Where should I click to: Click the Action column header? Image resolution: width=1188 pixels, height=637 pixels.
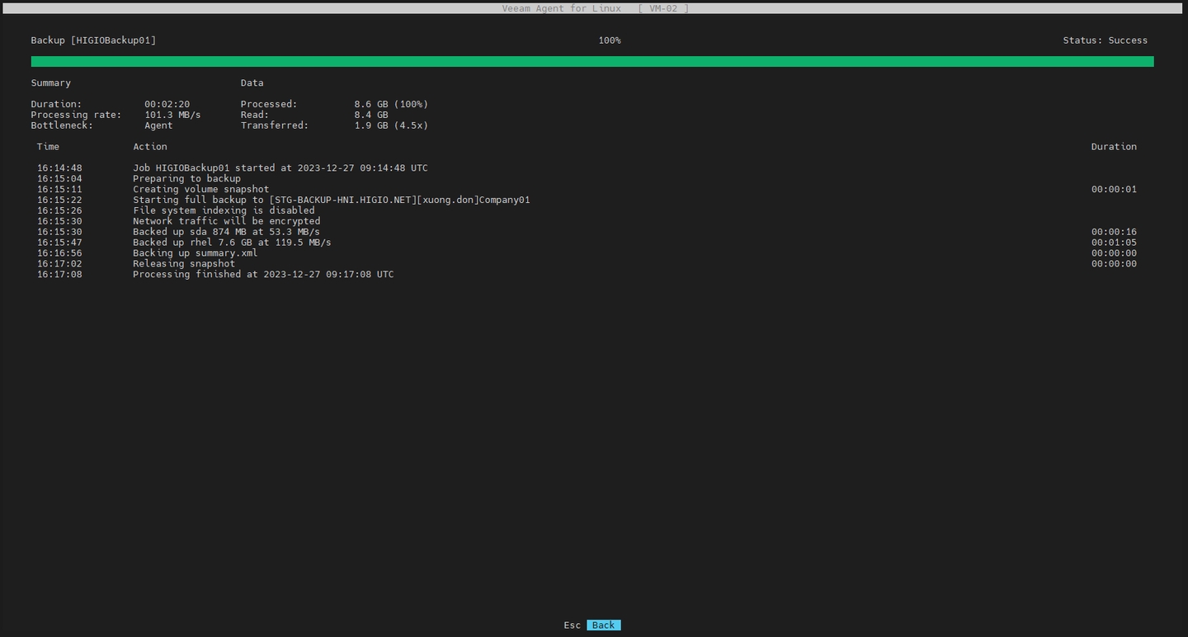pos(150,147)
